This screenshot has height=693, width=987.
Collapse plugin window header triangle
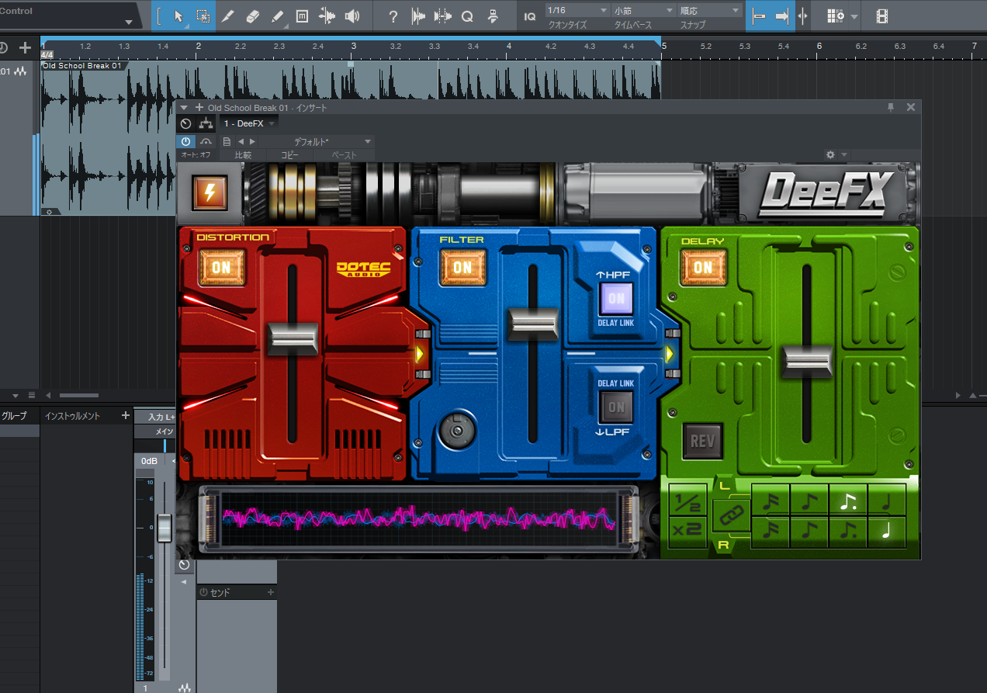coord(184,107)
